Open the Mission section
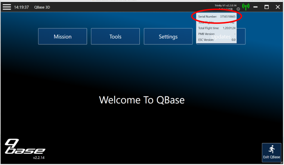This screenshot has width=284, height=165. point(62,36)
